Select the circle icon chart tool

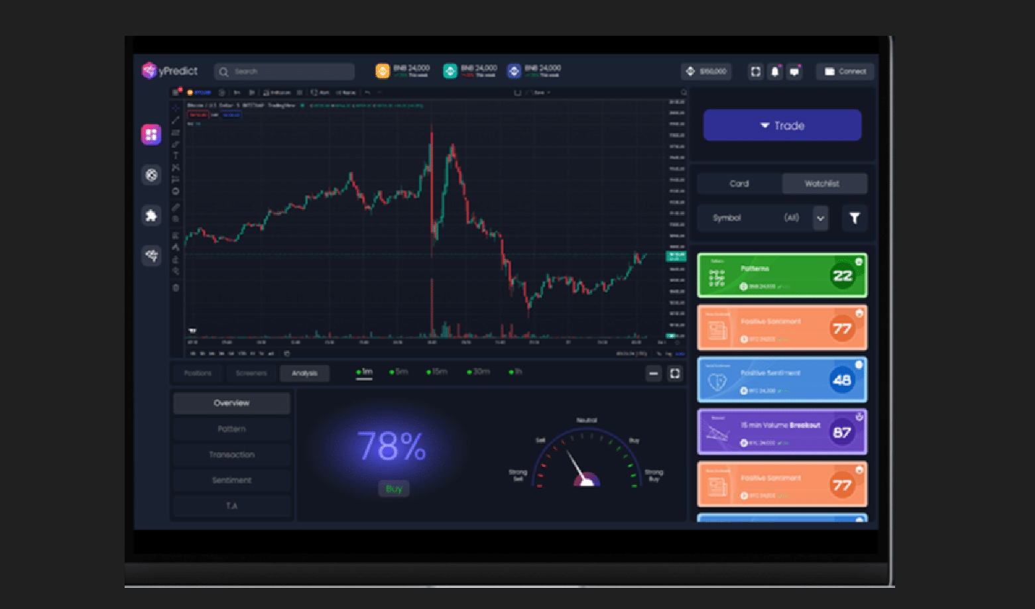[176, 192]
